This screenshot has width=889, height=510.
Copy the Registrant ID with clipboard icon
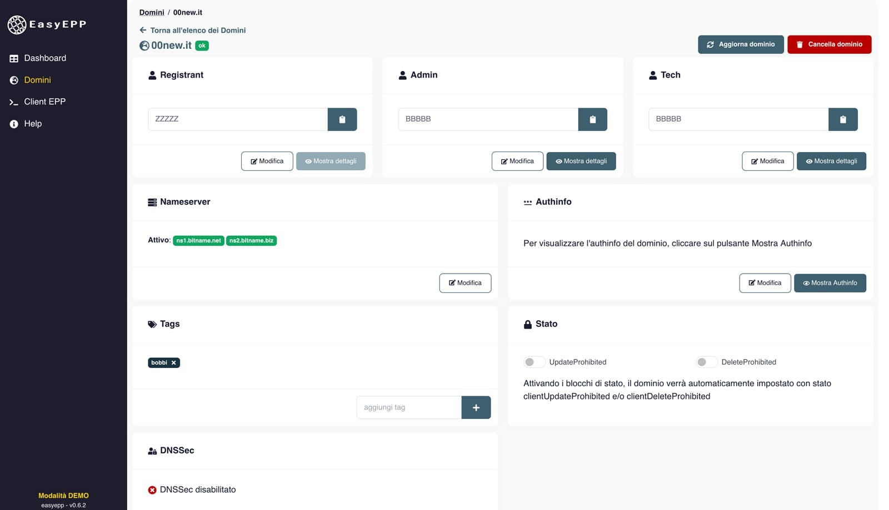click(x=342, y=119)
